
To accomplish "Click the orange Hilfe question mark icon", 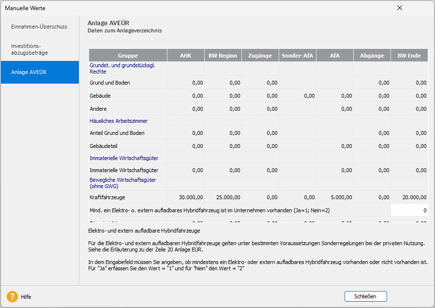I will point(12,296).
